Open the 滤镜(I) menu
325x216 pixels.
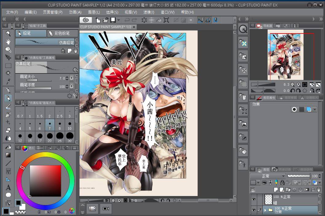coord(149,12)
